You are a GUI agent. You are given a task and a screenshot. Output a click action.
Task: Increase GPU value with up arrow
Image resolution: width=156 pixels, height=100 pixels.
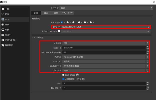pyautogui.click(x=148, y=83)
